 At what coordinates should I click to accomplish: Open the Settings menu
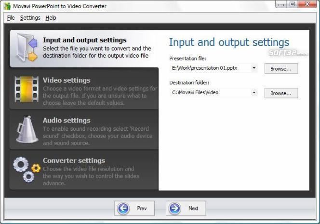tap(30, 18)
